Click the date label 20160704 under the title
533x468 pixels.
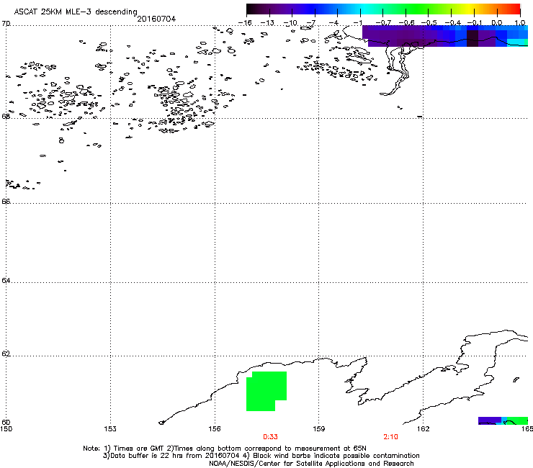156,19
